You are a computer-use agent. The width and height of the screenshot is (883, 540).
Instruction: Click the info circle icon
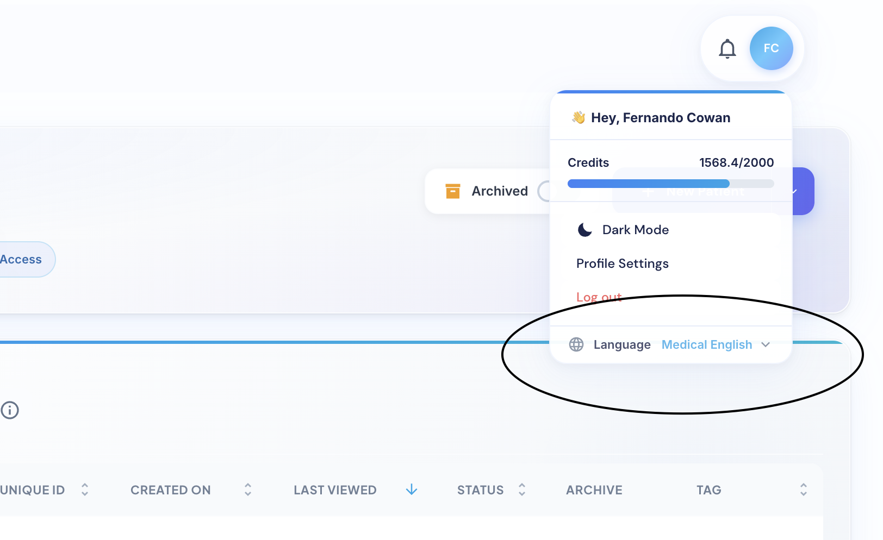[x=9, y=410]
